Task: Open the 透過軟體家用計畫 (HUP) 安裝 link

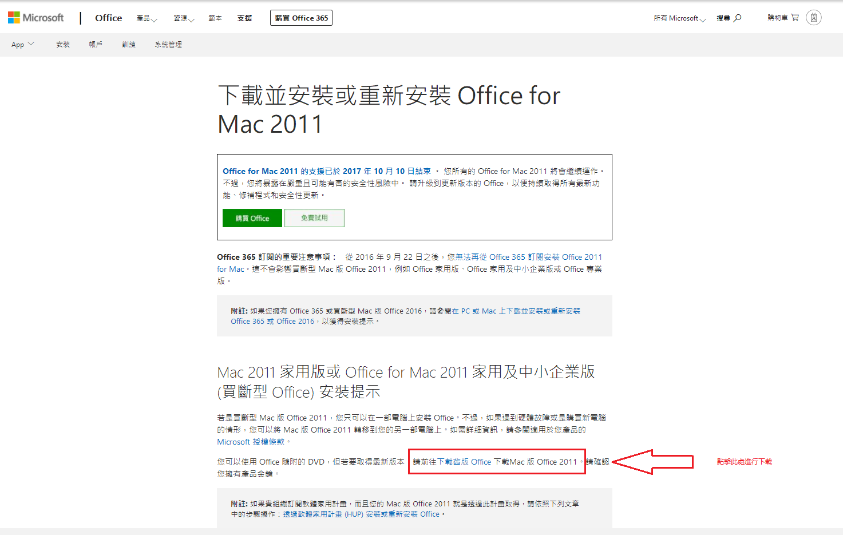Action: point(361,514)
